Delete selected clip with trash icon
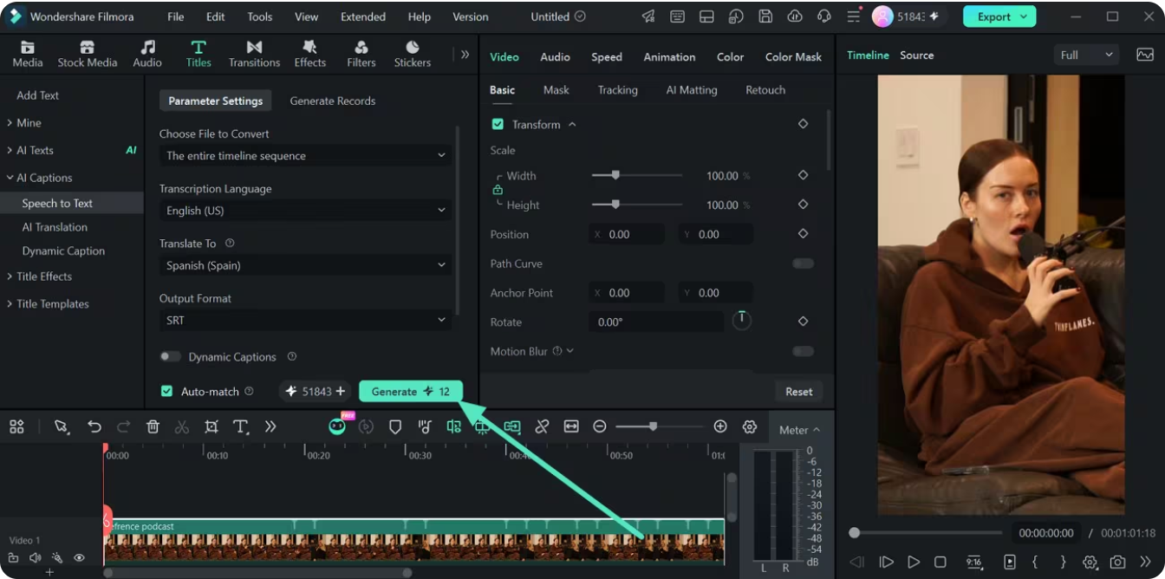Screen dimensions: 1165x579 pos(153,426)
